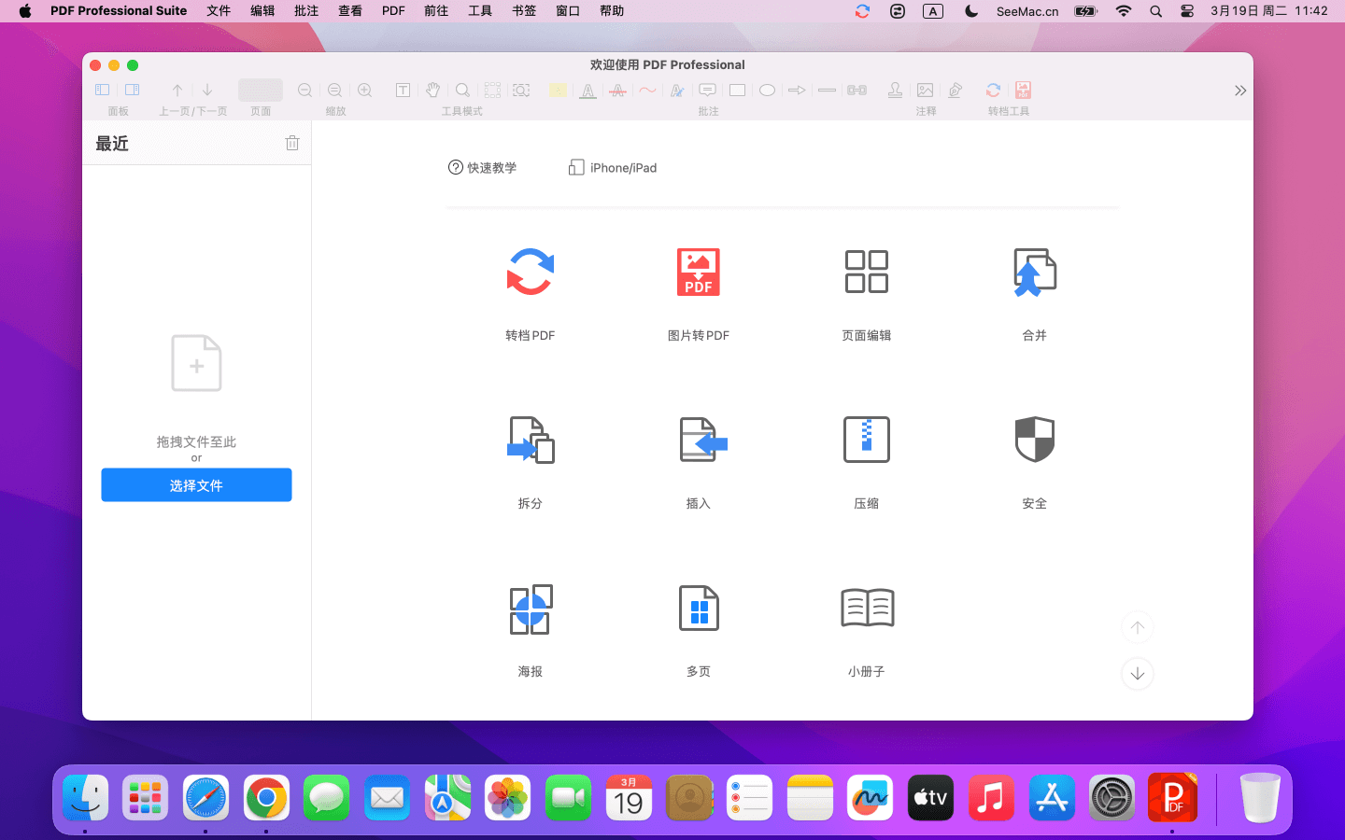Screen dimensions: 1345x840
Task: Open the 批注 (Annotate) menu in menu bar
Action: click(306, 11)
